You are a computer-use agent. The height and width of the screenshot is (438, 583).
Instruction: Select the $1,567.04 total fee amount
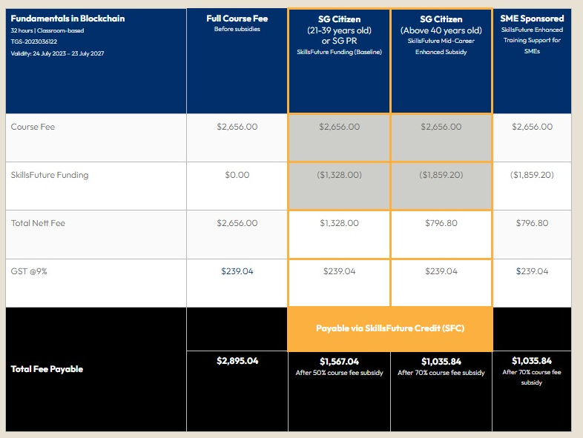coord(339,362)
